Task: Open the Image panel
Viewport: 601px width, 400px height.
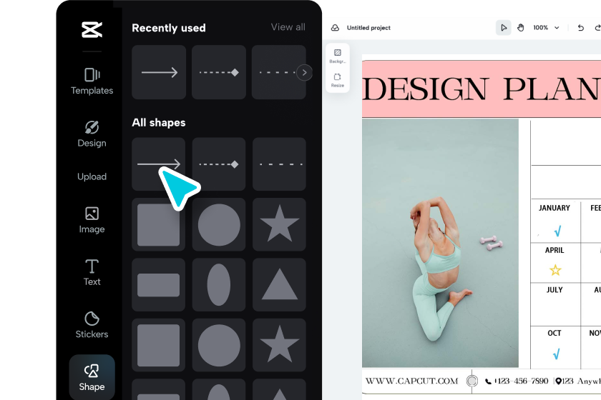Action: point(92,220)
